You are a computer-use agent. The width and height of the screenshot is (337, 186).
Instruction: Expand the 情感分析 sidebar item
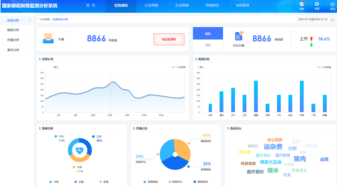point(17,30)
